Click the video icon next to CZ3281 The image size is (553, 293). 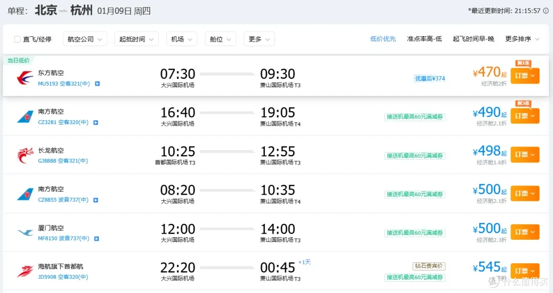[96, 122]
